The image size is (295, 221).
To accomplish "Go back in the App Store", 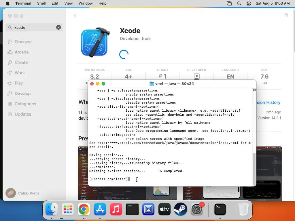I will 75,16.
